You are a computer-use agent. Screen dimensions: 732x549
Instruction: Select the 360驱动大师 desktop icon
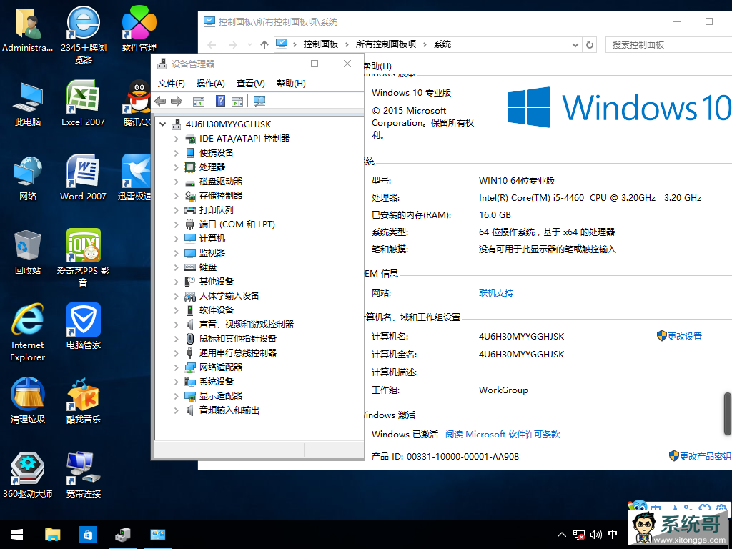point(28,475)
